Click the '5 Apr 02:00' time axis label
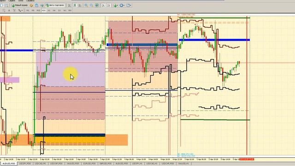295x166 pixels. [x=189, y=160]
